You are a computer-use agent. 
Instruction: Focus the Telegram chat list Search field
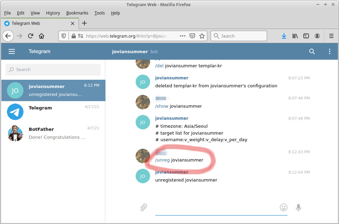[53, 69]
